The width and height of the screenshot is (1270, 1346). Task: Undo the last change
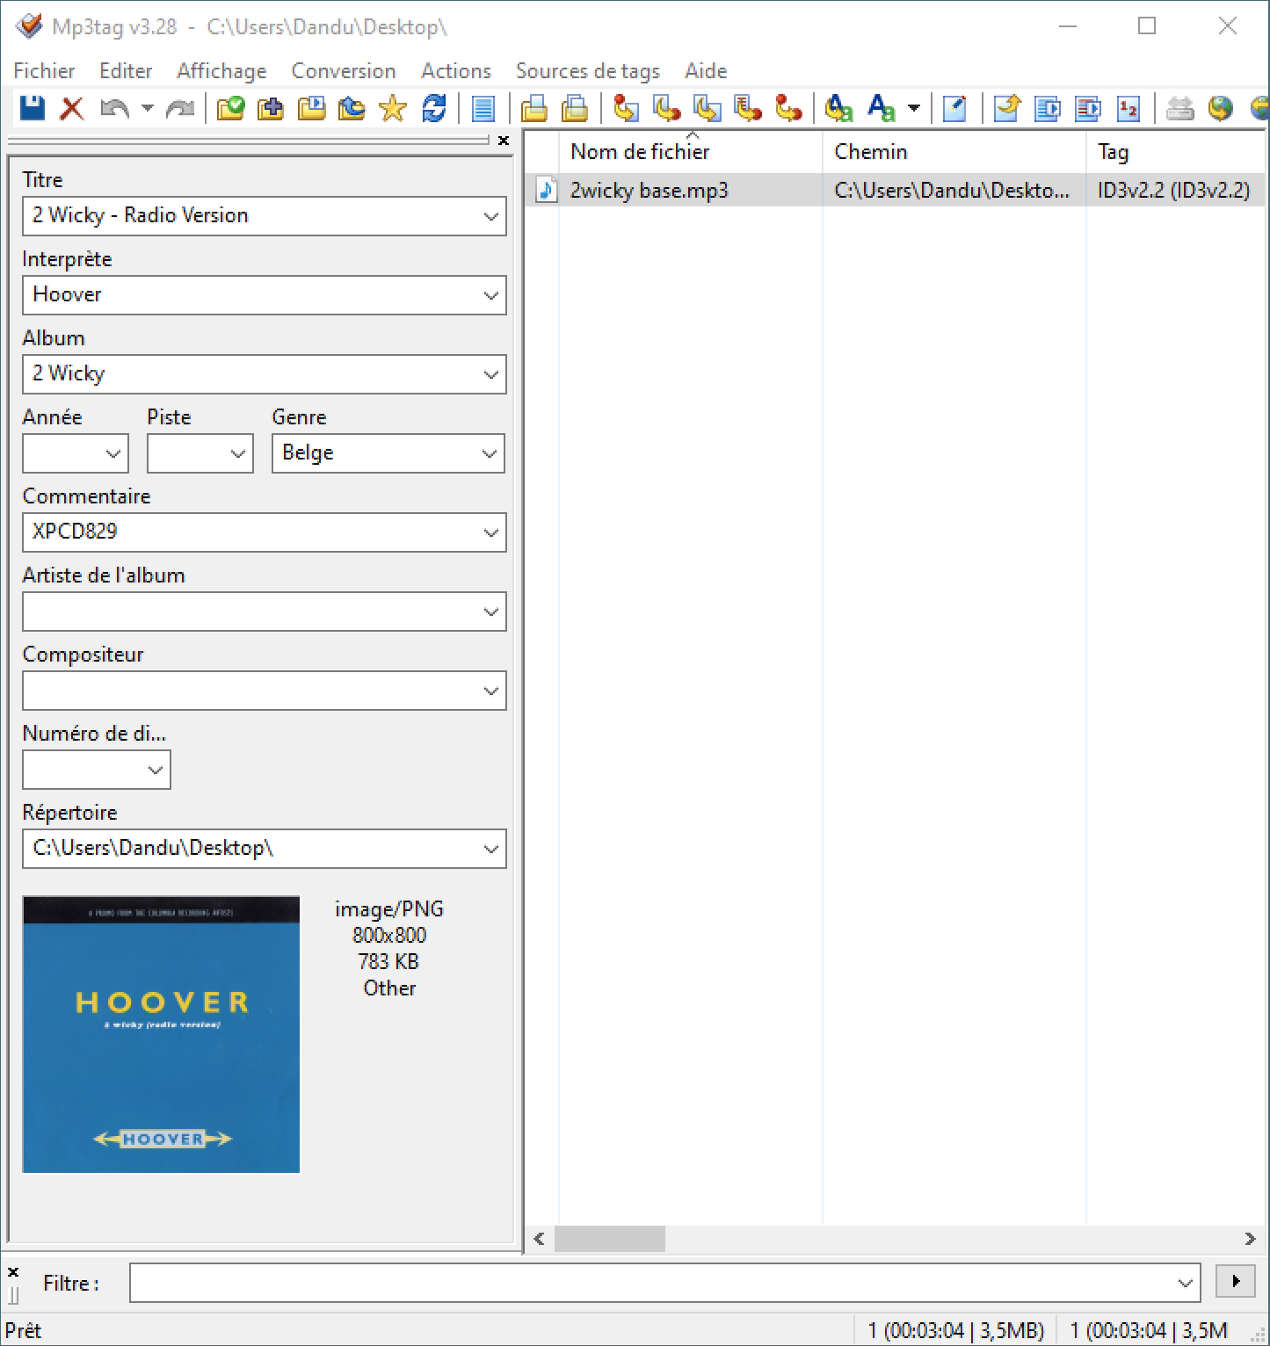tap(114, 108)
